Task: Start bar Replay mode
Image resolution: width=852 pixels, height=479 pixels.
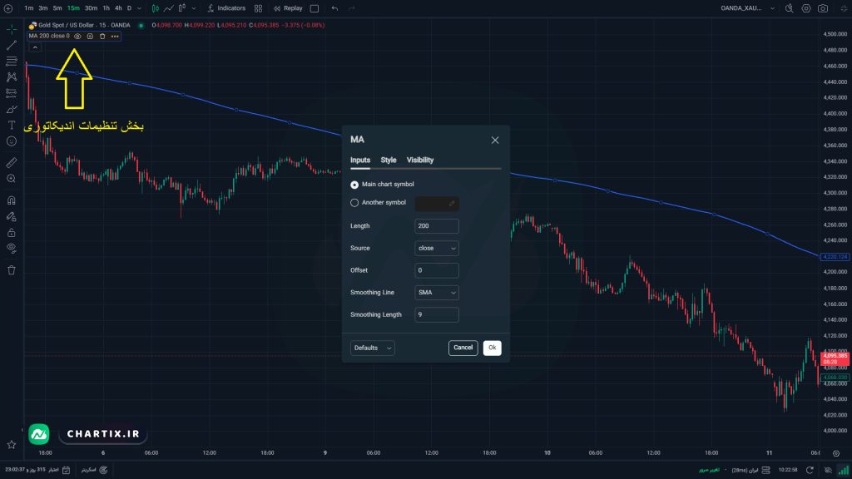Action: [288, 8]
